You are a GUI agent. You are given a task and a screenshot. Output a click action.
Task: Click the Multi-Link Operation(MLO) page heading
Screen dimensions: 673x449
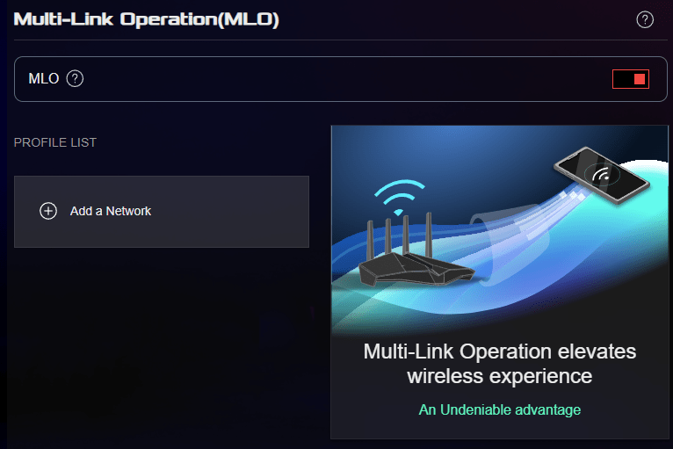click(x=147, y=19)
